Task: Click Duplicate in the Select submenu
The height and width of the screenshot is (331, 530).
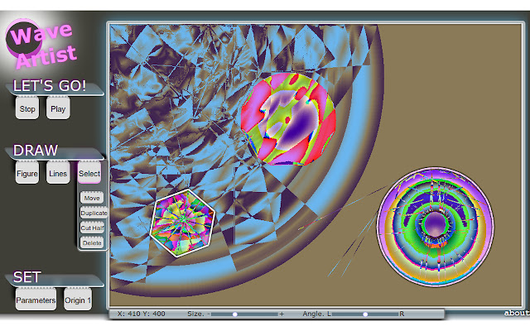Action: pyautogui.click(x=94, y=213)
